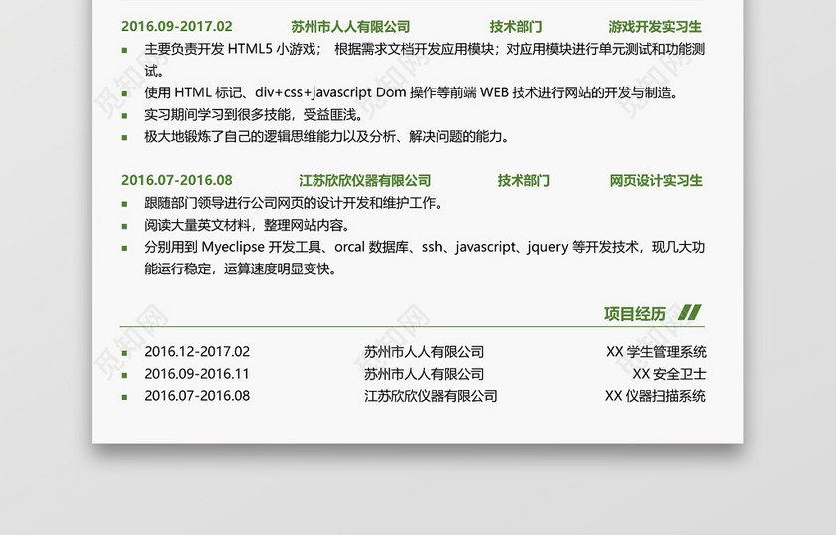Click the black project date 2016.07-2016.08

(197, 396)
